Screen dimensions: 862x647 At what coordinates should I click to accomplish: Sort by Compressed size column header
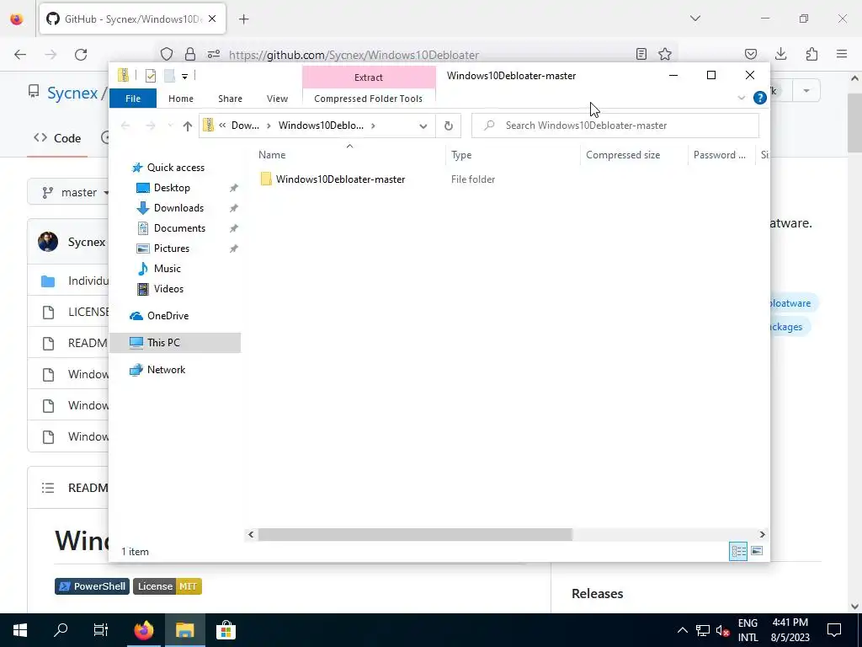pos(623,155)
